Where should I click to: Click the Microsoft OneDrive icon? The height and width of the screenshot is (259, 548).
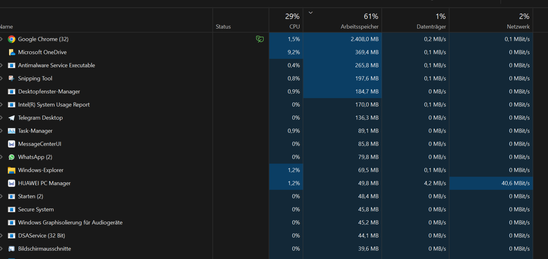point(12,52)
